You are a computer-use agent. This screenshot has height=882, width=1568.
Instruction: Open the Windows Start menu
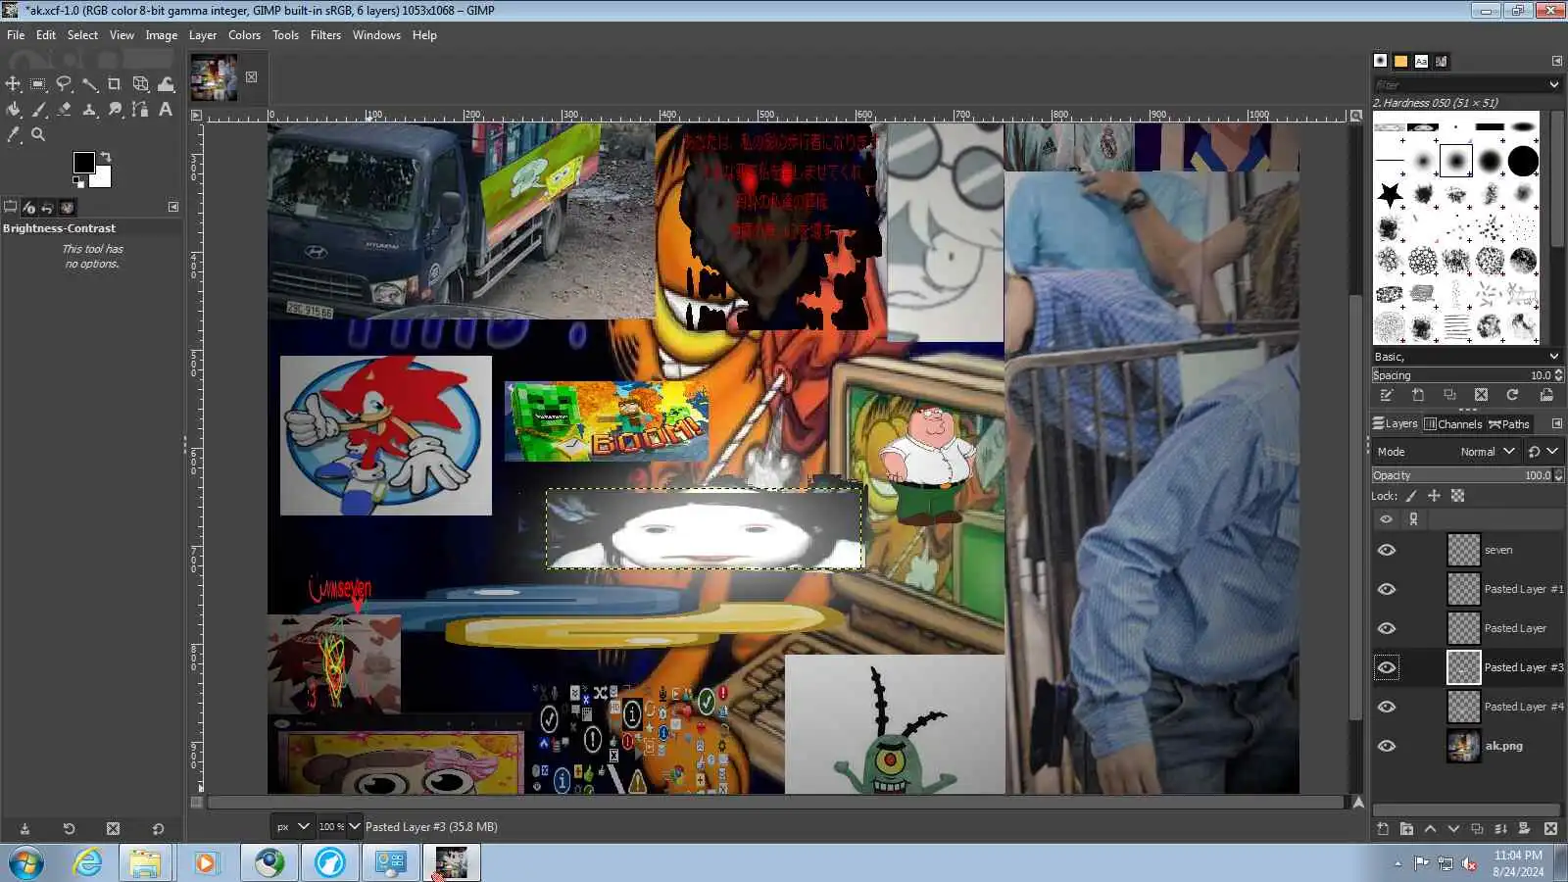(x=24, y=863)
